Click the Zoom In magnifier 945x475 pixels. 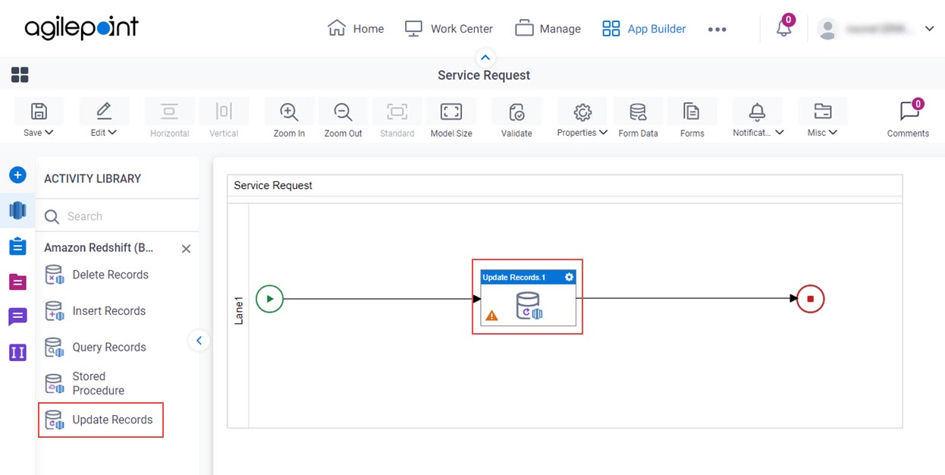coord(289,112)
